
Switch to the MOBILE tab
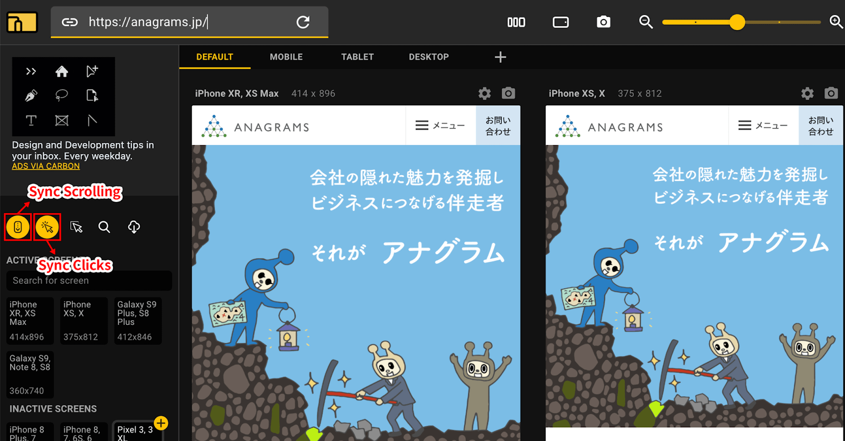pyautogui.click(x=286, y=57)
